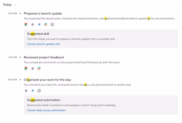The width and height of the screenshot is (182, 123).
Task: Click ChatGPT icon under Reviewed project feedback
Action: [32, 68]
